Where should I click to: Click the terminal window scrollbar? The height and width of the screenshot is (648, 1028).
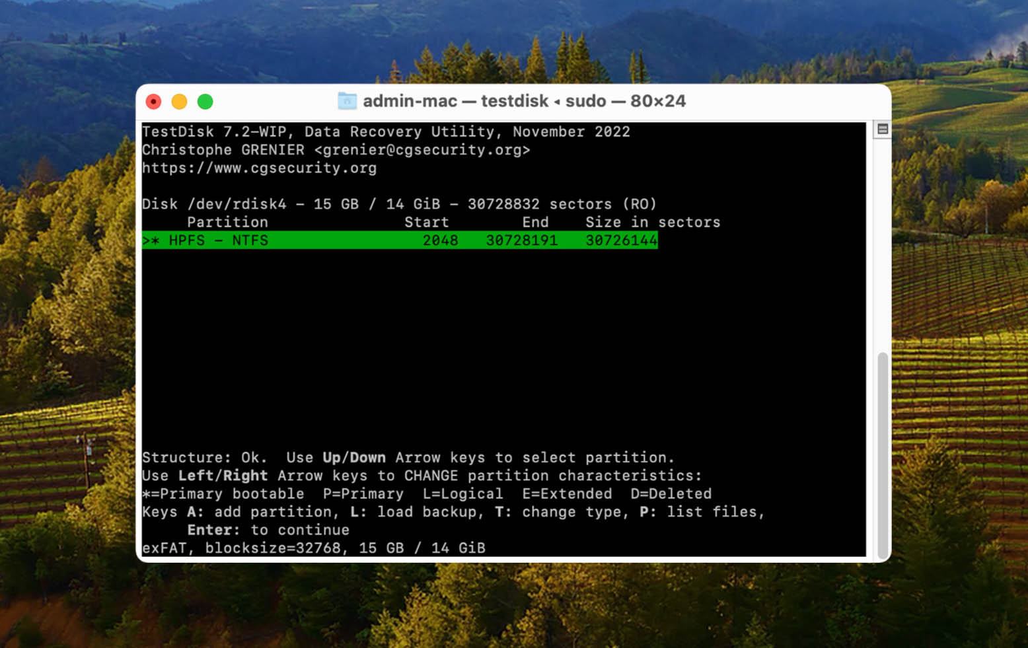click(883, 452)
